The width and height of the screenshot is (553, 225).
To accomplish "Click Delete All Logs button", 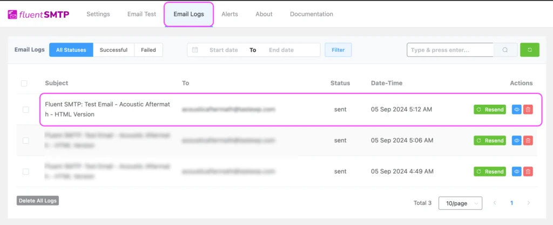I will (x=37, y=201).
